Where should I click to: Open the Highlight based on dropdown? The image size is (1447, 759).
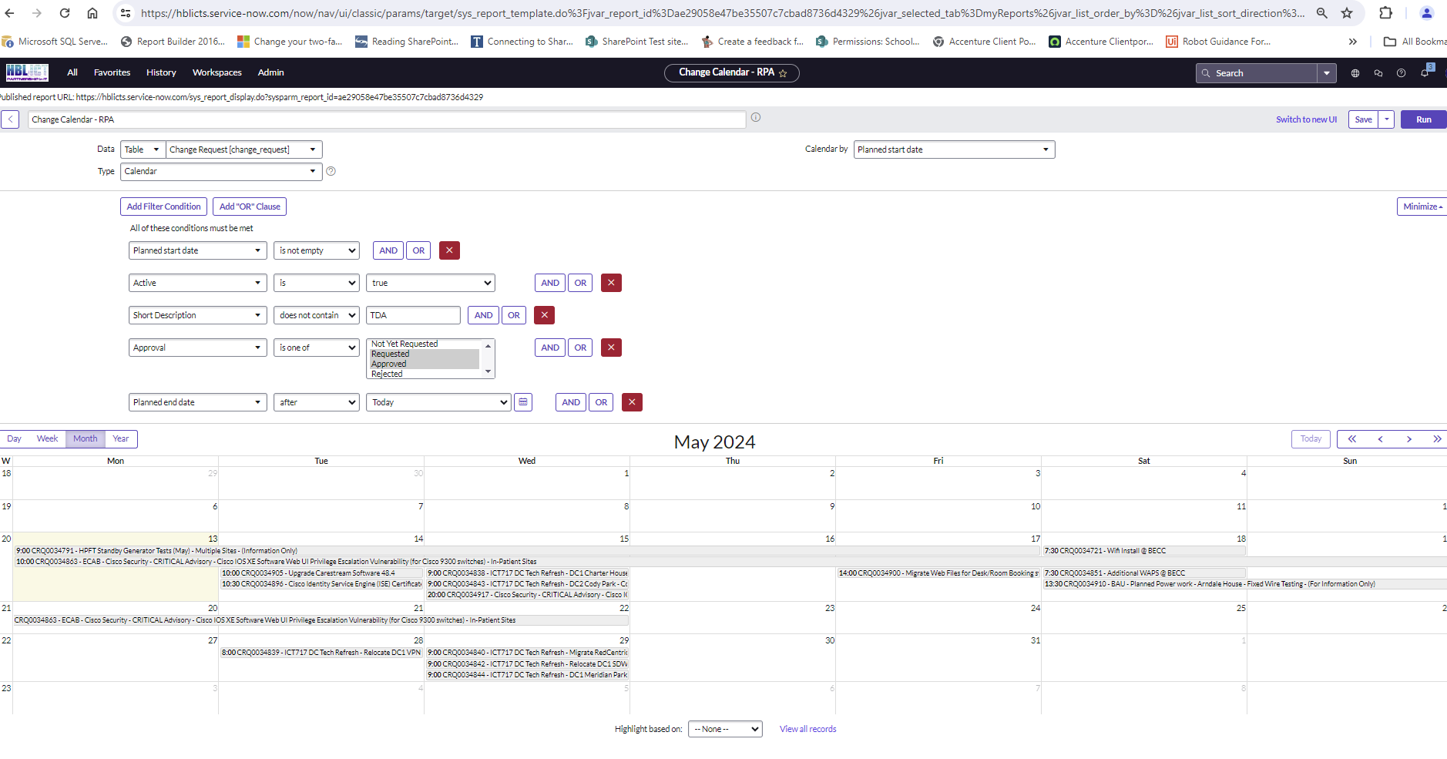point(724,728)
